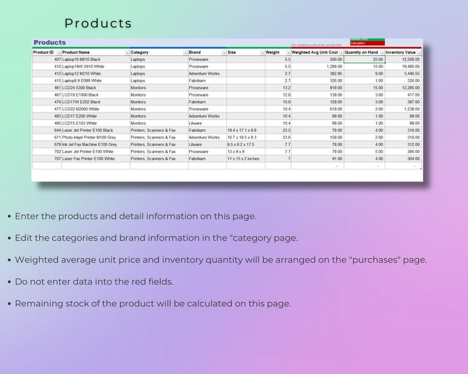Click the size cell '19.4 x 17.1 x 8.9'

pyautogui.click(x=246, y=130)
